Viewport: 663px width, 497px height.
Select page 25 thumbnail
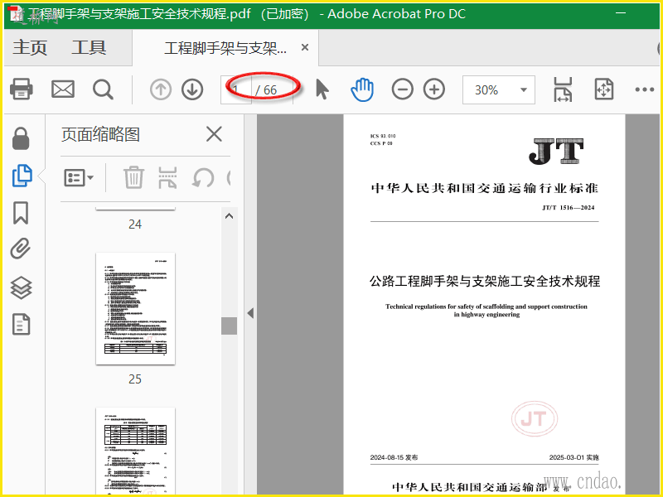pyautogui.click(x=135, y=308)
